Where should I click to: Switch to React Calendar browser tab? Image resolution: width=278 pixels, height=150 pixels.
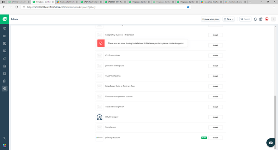pyautogui.click(x=91, y=2)
